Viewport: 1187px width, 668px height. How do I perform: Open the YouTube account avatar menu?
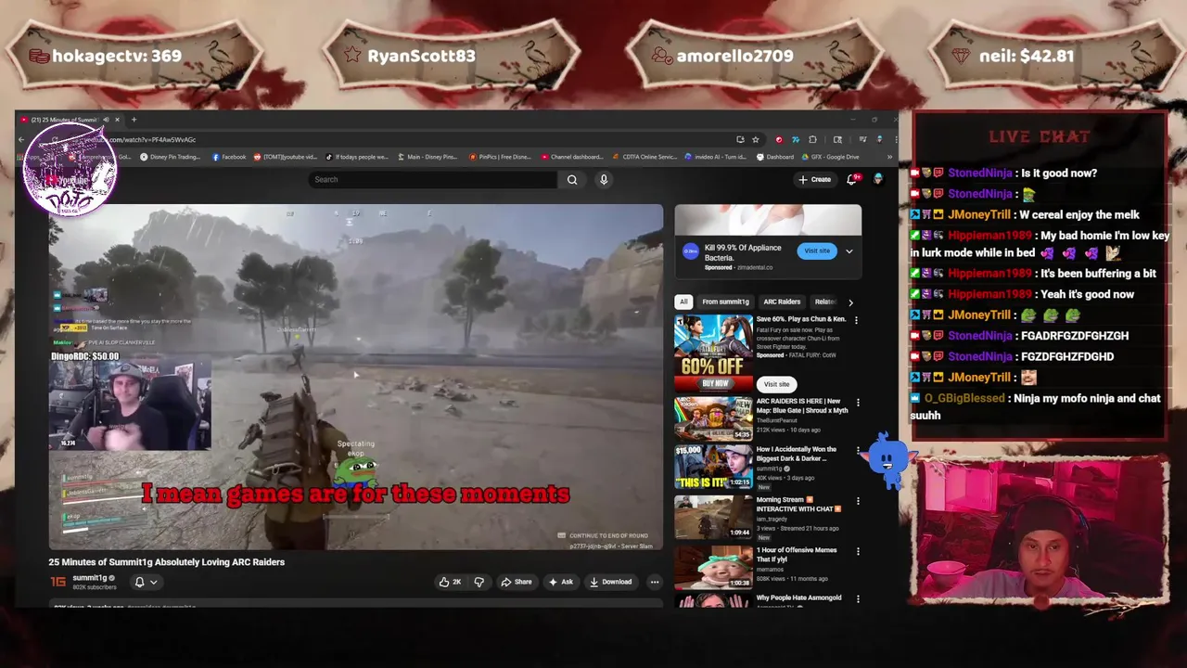[x=877, y=179]
